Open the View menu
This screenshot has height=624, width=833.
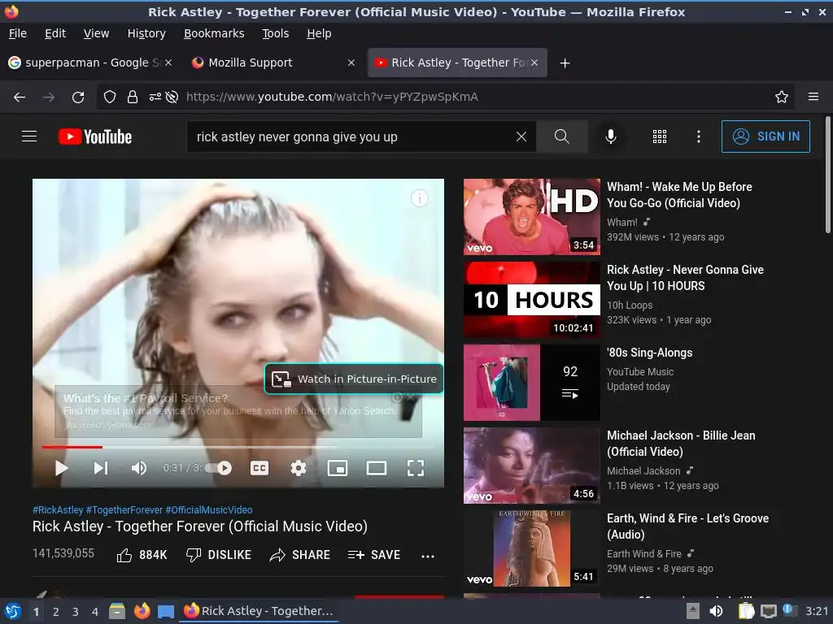pyautogui.click(x=96, y=33)
